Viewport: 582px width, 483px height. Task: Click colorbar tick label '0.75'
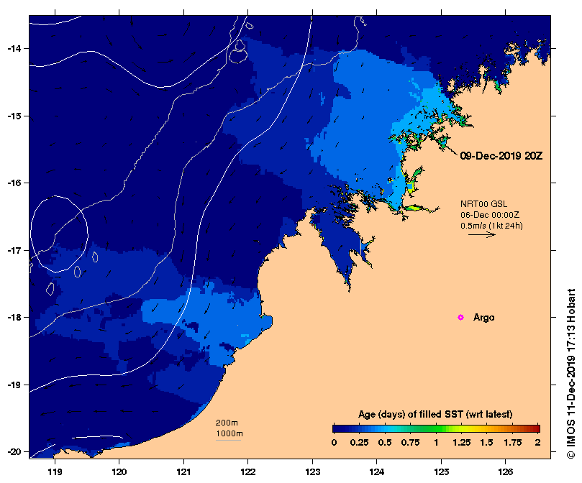coord(410,443)
